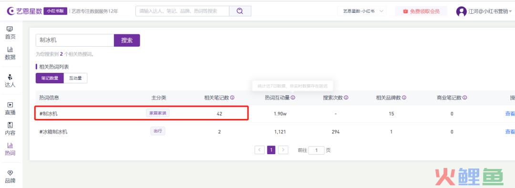Click page number 1 button
The height and width of the screenshot is (188, 515).
pos(271,150)
